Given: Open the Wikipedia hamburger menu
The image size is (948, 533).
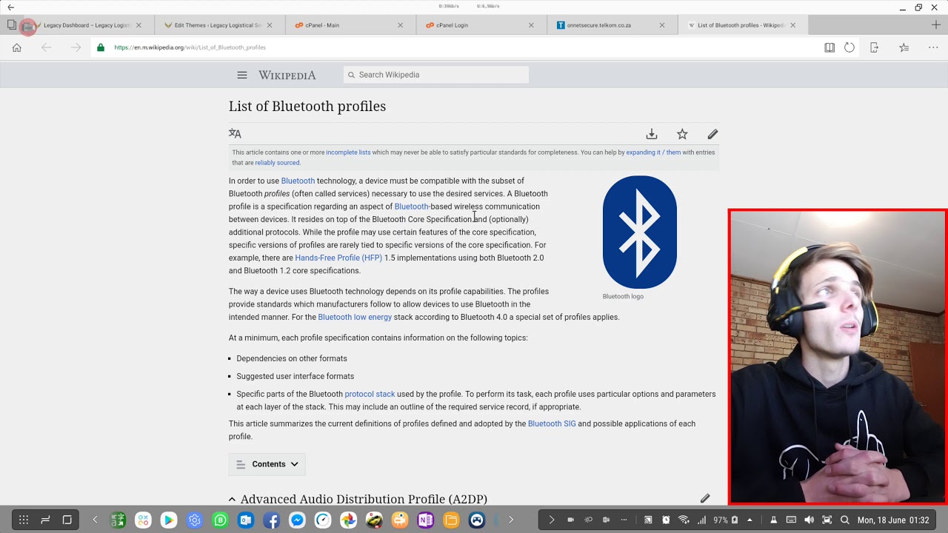Looking at the screenshot, I should coord(241,75).
